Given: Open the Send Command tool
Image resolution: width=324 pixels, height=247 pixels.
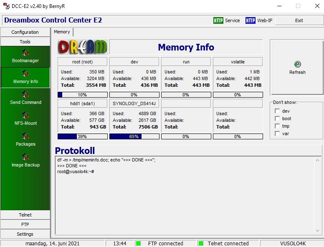Looking at the screenshot, I should (x=25, y=95).
